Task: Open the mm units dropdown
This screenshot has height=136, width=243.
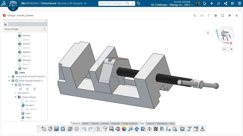Action: click(227, 49)
